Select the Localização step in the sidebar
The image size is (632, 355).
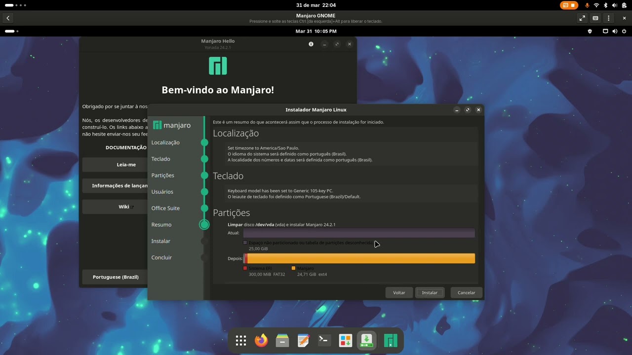point(165,142)
